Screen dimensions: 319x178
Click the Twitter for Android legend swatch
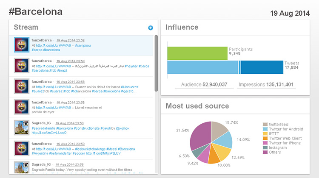tap(265, 129)
